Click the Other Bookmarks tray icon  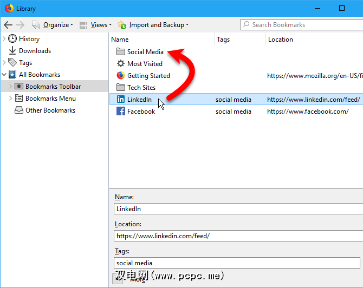[19, 110]
